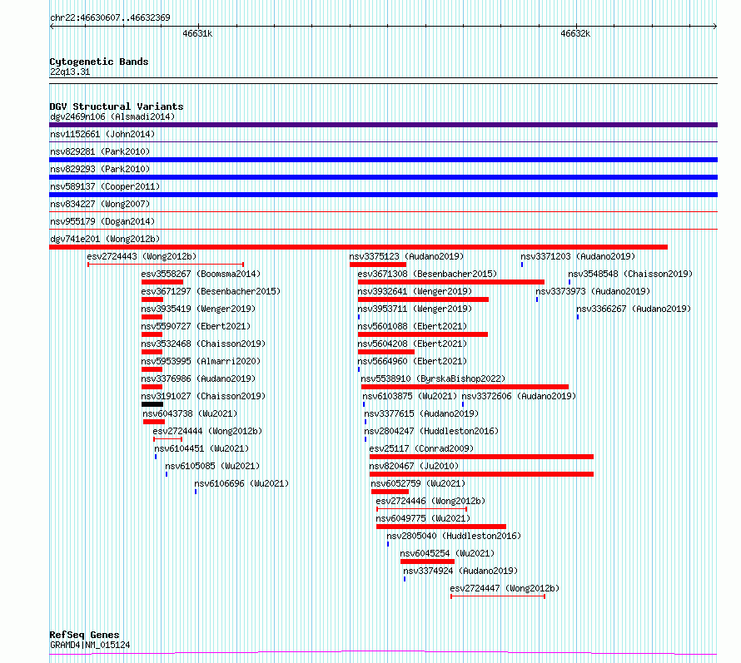Click nsv3377615 (Audano2019) label
This screenshot has height=663, width=741.
tap(421, 413)
